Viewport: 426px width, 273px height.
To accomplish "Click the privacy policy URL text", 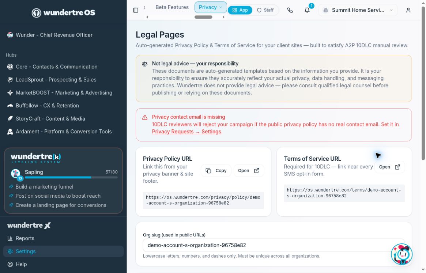I will (x=203, y=200).
